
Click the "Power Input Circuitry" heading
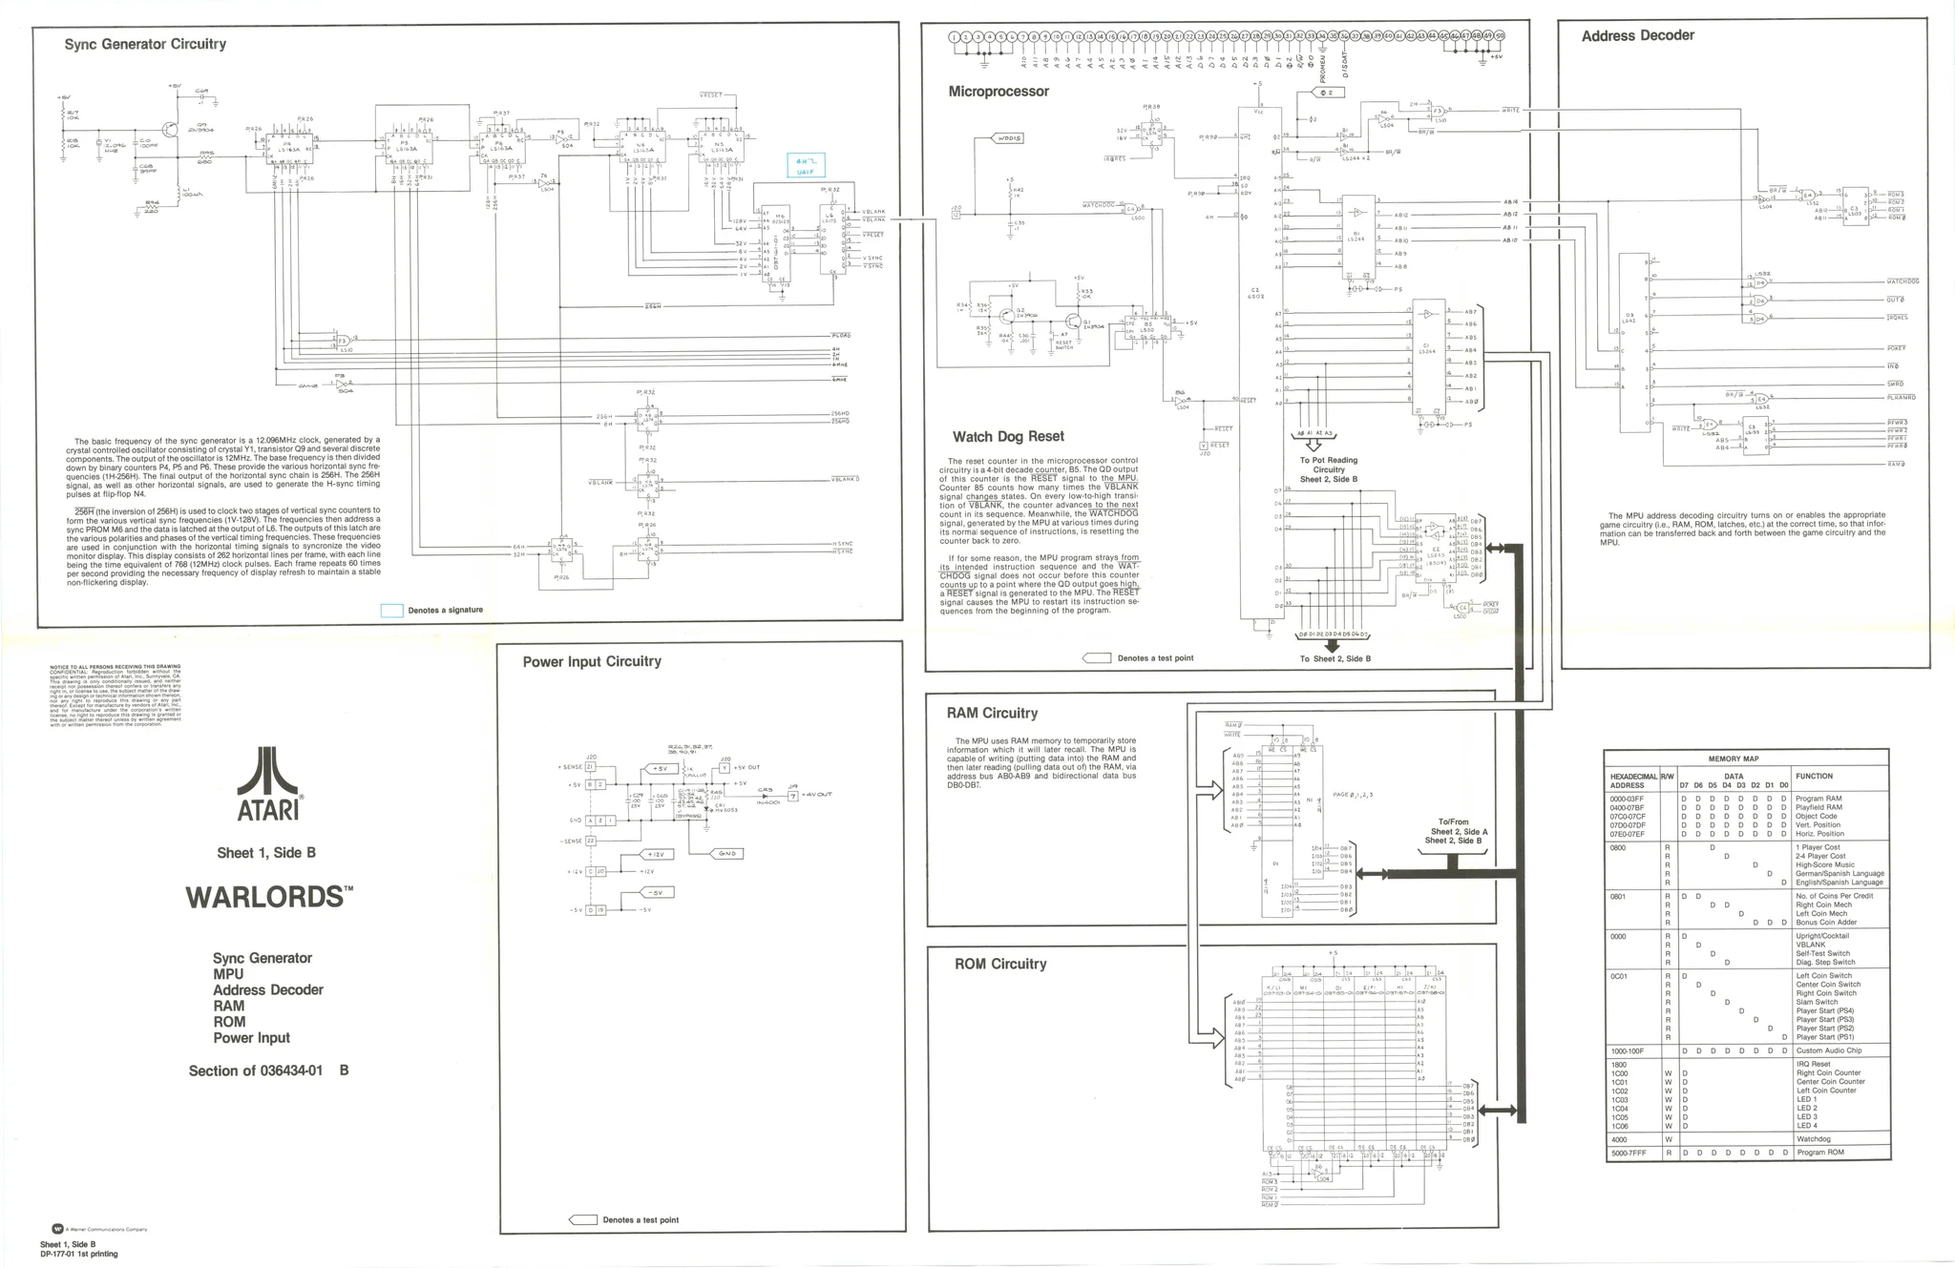click(x=592, y=661)
